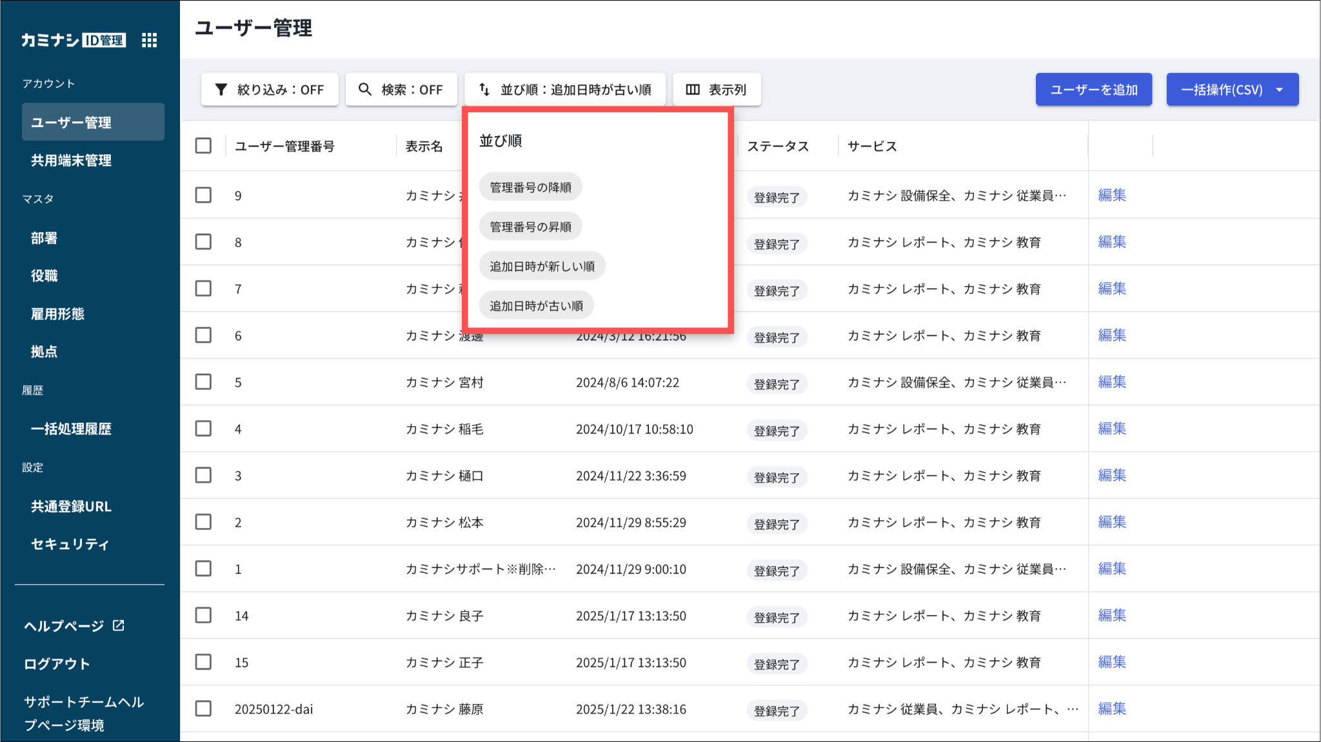Screen dimensions: 1321x742
Task: Select the 管理番号の降順 sort option
Action: click(530, 188)
